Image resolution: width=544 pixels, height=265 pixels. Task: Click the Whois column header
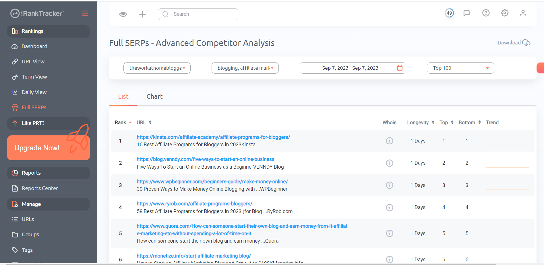(389, 122)
